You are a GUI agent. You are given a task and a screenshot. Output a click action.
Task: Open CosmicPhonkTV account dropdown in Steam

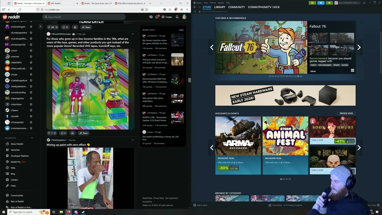(x=347, y=3)
